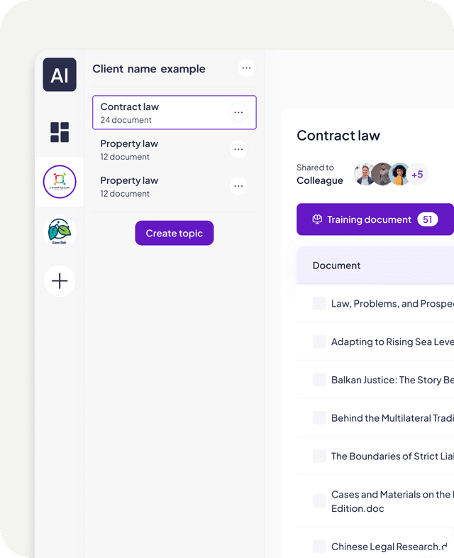This screenshot has height=558, width=454.
Task: Open options menu for Client name example
Action: point(246,68)
